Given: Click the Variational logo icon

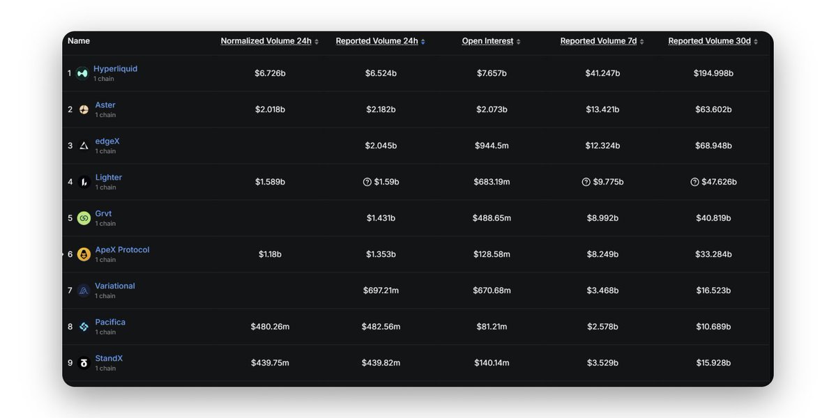Looking at the screenshot, I should point(84,291).
